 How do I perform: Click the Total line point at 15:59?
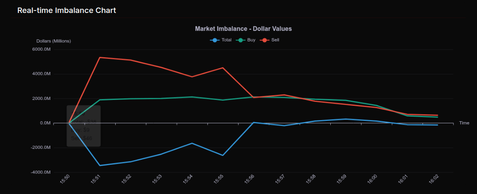pyautogui.click(x=345, y=119)
